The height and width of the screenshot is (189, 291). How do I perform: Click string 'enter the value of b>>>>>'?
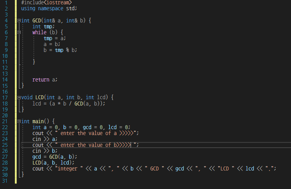pos(96,145)
